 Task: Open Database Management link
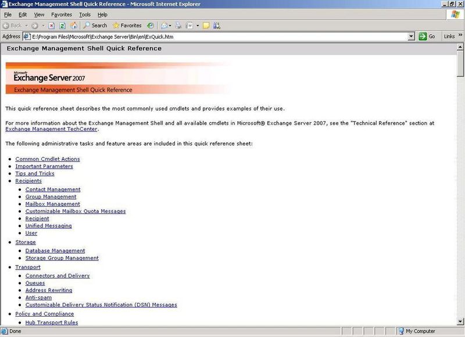[x=55, y=251]
